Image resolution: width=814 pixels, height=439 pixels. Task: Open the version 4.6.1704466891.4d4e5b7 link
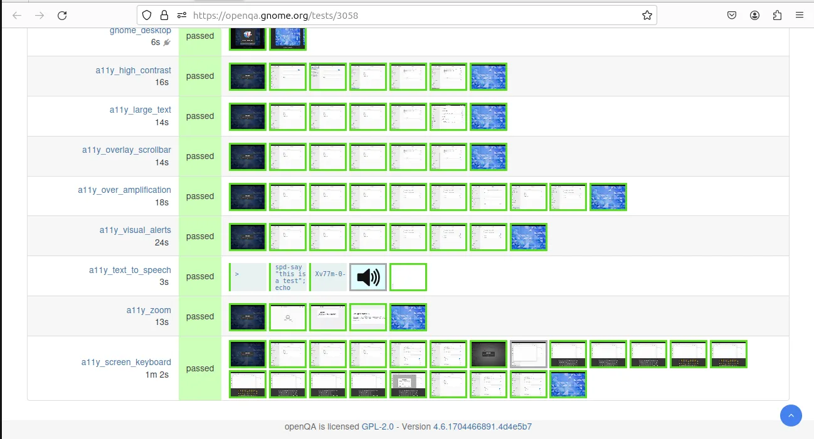coord(482,426)
